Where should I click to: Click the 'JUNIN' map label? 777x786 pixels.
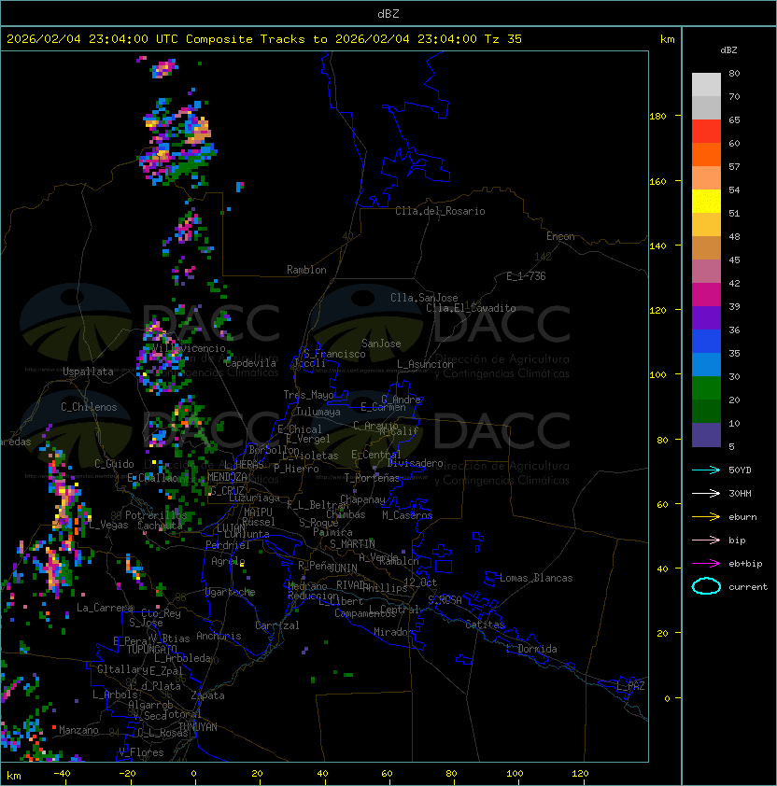click(x=344, y=568)
